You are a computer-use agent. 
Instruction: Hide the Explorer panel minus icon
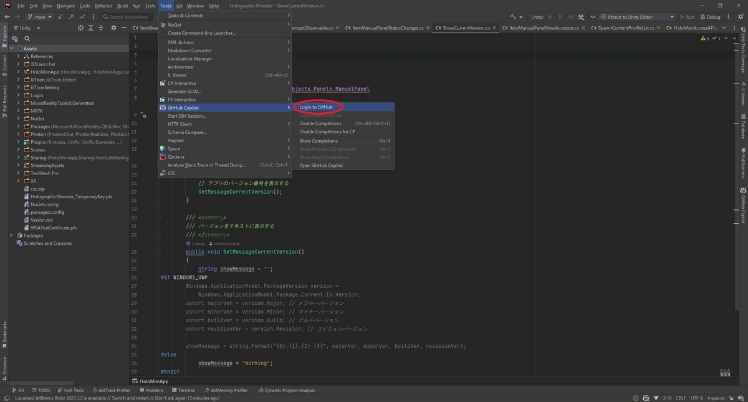point(123,27)
